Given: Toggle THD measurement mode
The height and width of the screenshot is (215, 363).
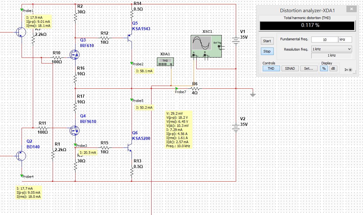Looking at the screenshot, I should pos(271,68).
